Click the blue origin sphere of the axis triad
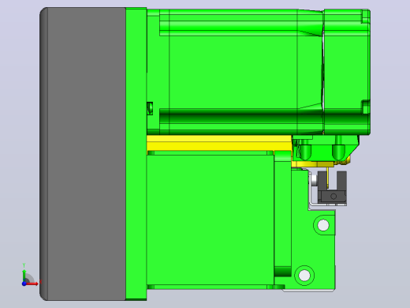This screenshot has width=410, height=308. (x=24, y=284)
